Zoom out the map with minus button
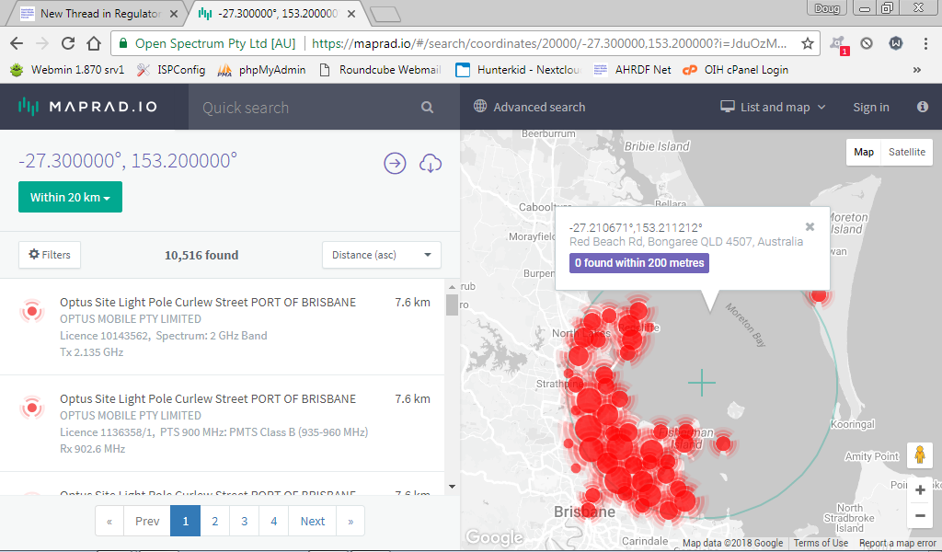Image resolution: width=942 pixels, height=552 pixels. tap(920, 516)
